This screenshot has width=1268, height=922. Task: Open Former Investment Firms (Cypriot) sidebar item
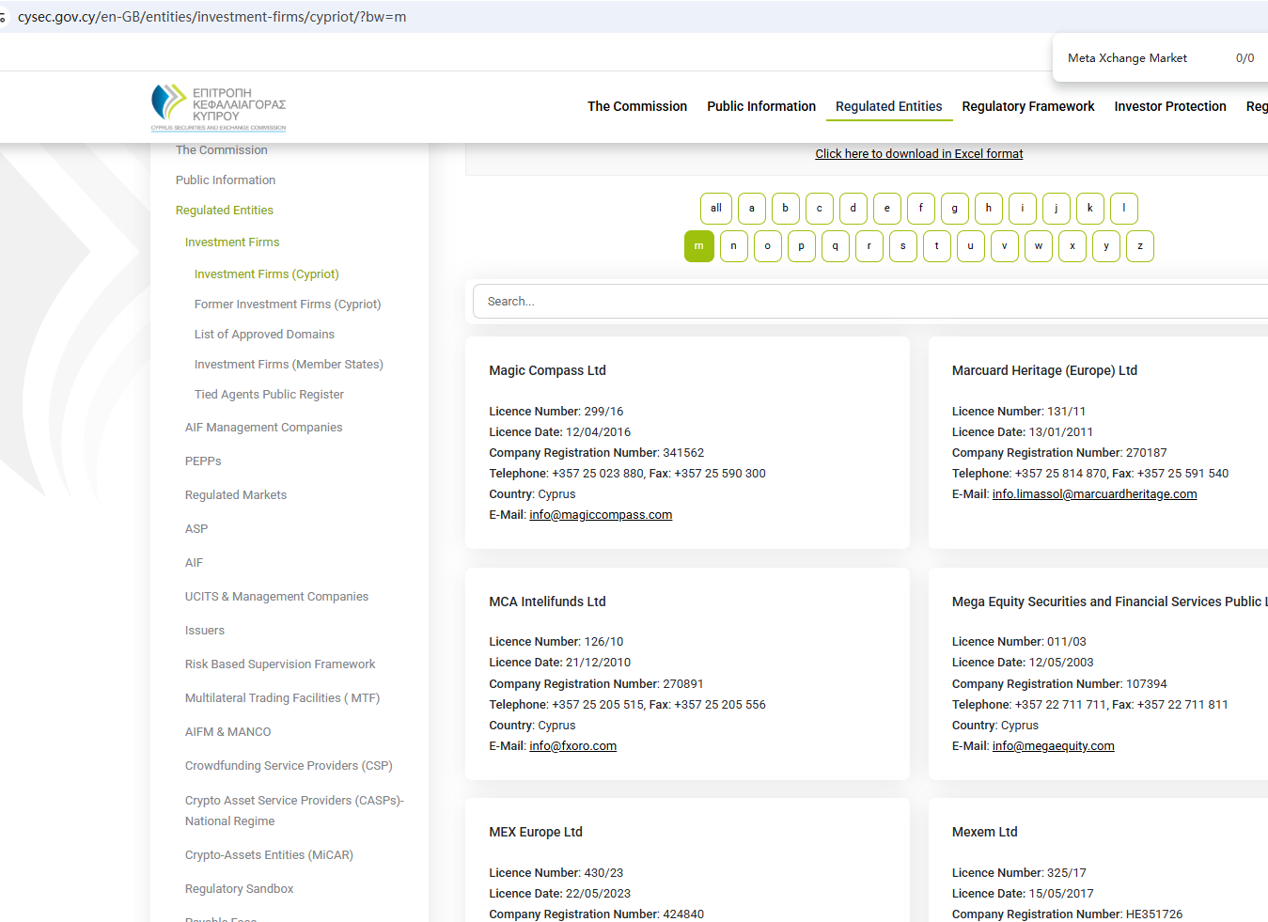click(288, 305)
